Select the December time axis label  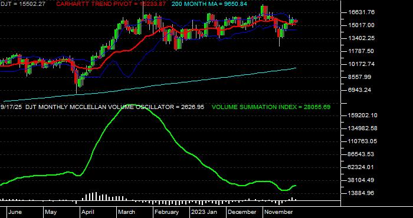[x=242, y=212]
